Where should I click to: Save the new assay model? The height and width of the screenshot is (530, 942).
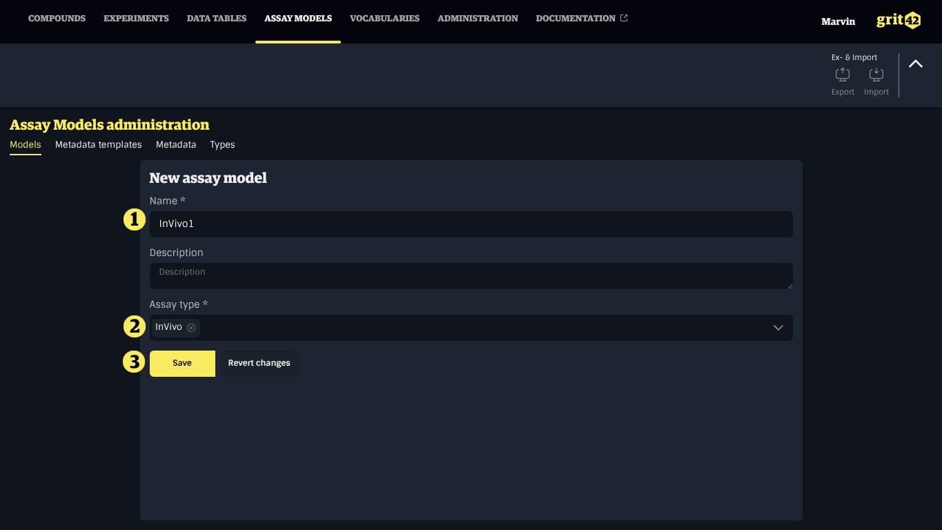182,363
